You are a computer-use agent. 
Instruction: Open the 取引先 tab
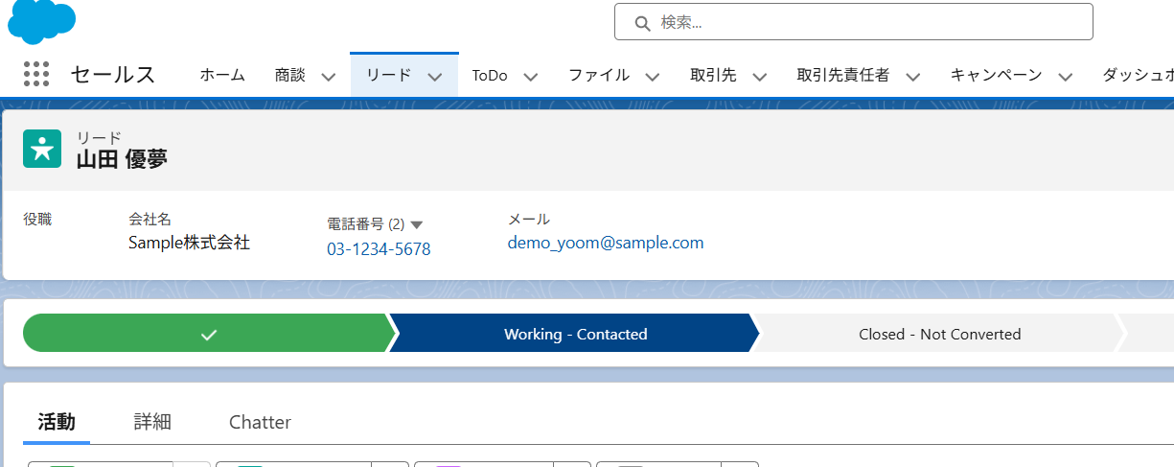click(713, 75)
